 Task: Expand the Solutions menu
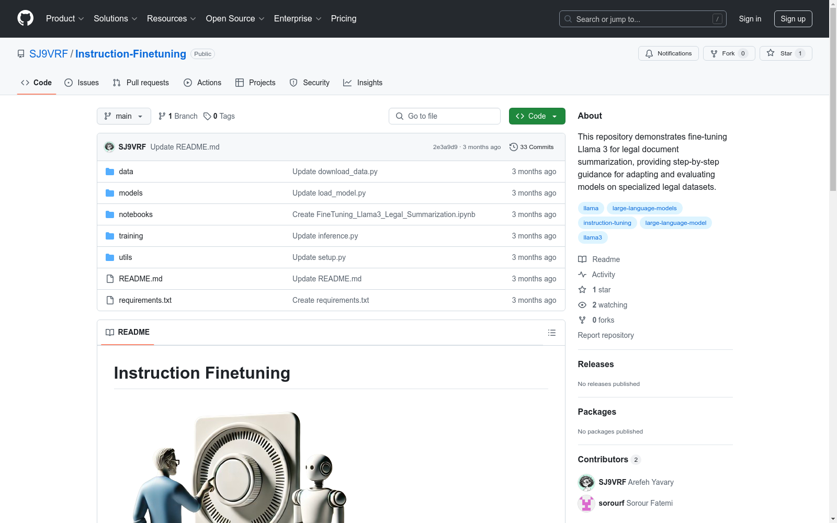coord(116,18)
